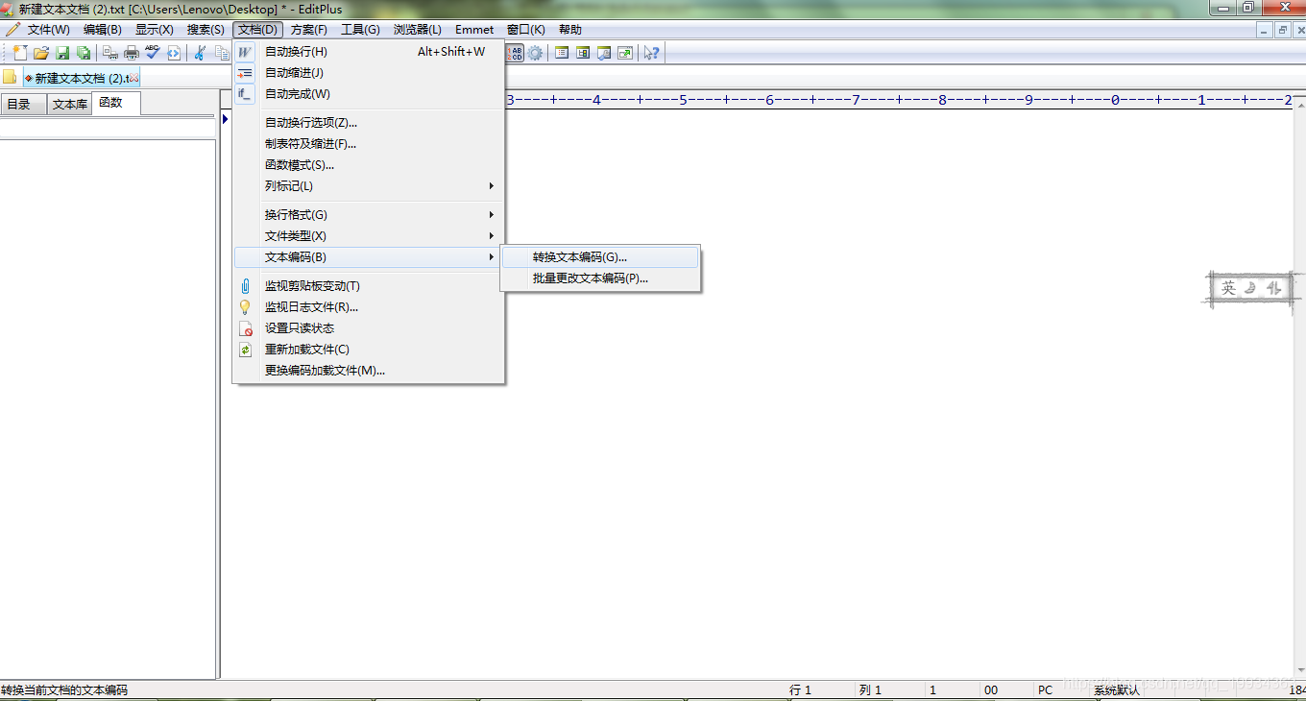Close the 新建文本文档 (2).txt document tab
The height and width of the screenshot is (701, 1306).
[x=133, y=77]
